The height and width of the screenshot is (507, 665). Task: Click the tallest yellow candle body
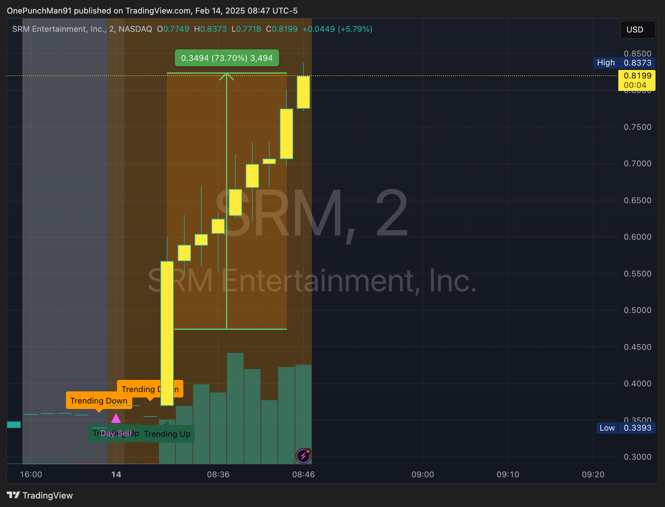point(167,333)
